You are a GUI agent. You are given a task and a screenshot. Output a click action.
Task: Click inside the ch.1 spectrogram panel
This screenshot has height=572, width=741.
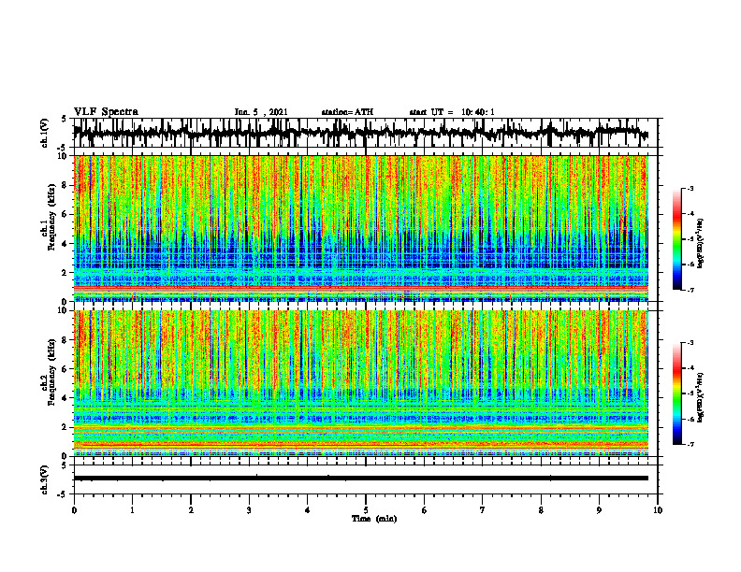361,228
